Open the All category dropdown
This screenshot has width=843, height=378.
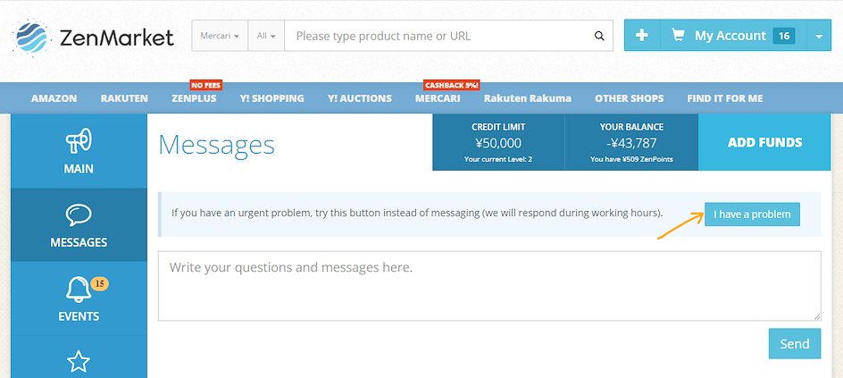click(266, 36)
